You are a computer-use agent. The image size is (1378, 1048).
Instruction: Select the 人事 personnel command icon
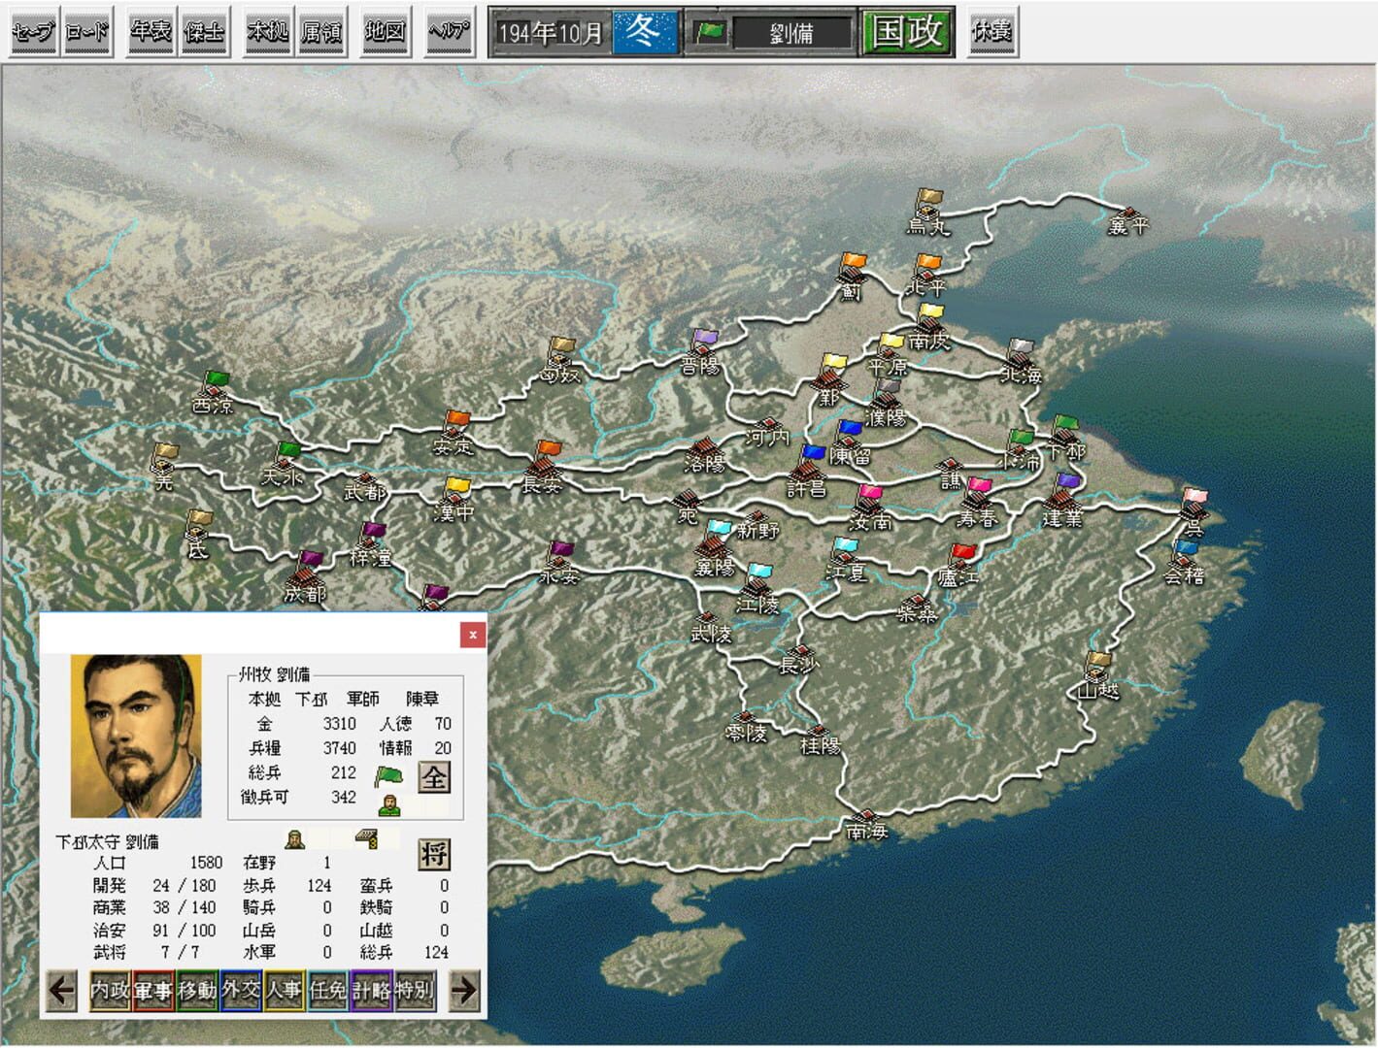(x=283, y=993)
